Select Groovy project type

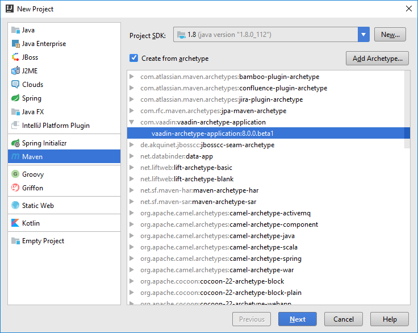tap(64, 174)
